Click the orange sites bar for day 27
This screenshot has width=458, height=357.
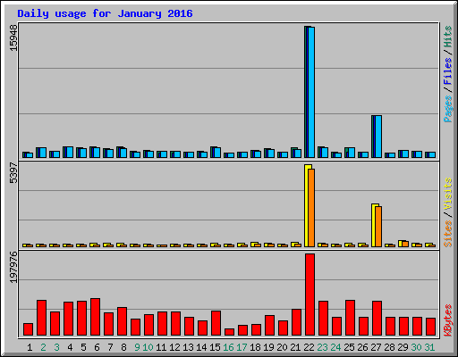(378, 227)
